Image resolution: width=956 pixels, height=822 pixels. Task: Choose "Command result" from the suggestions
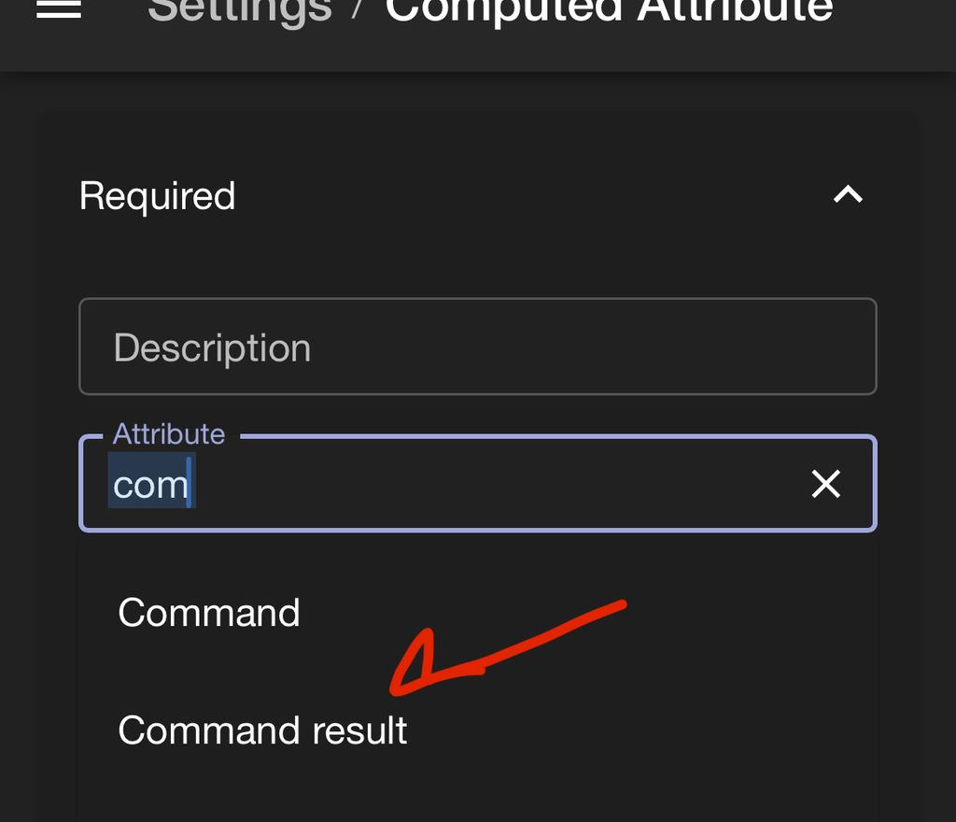[262, 730]
